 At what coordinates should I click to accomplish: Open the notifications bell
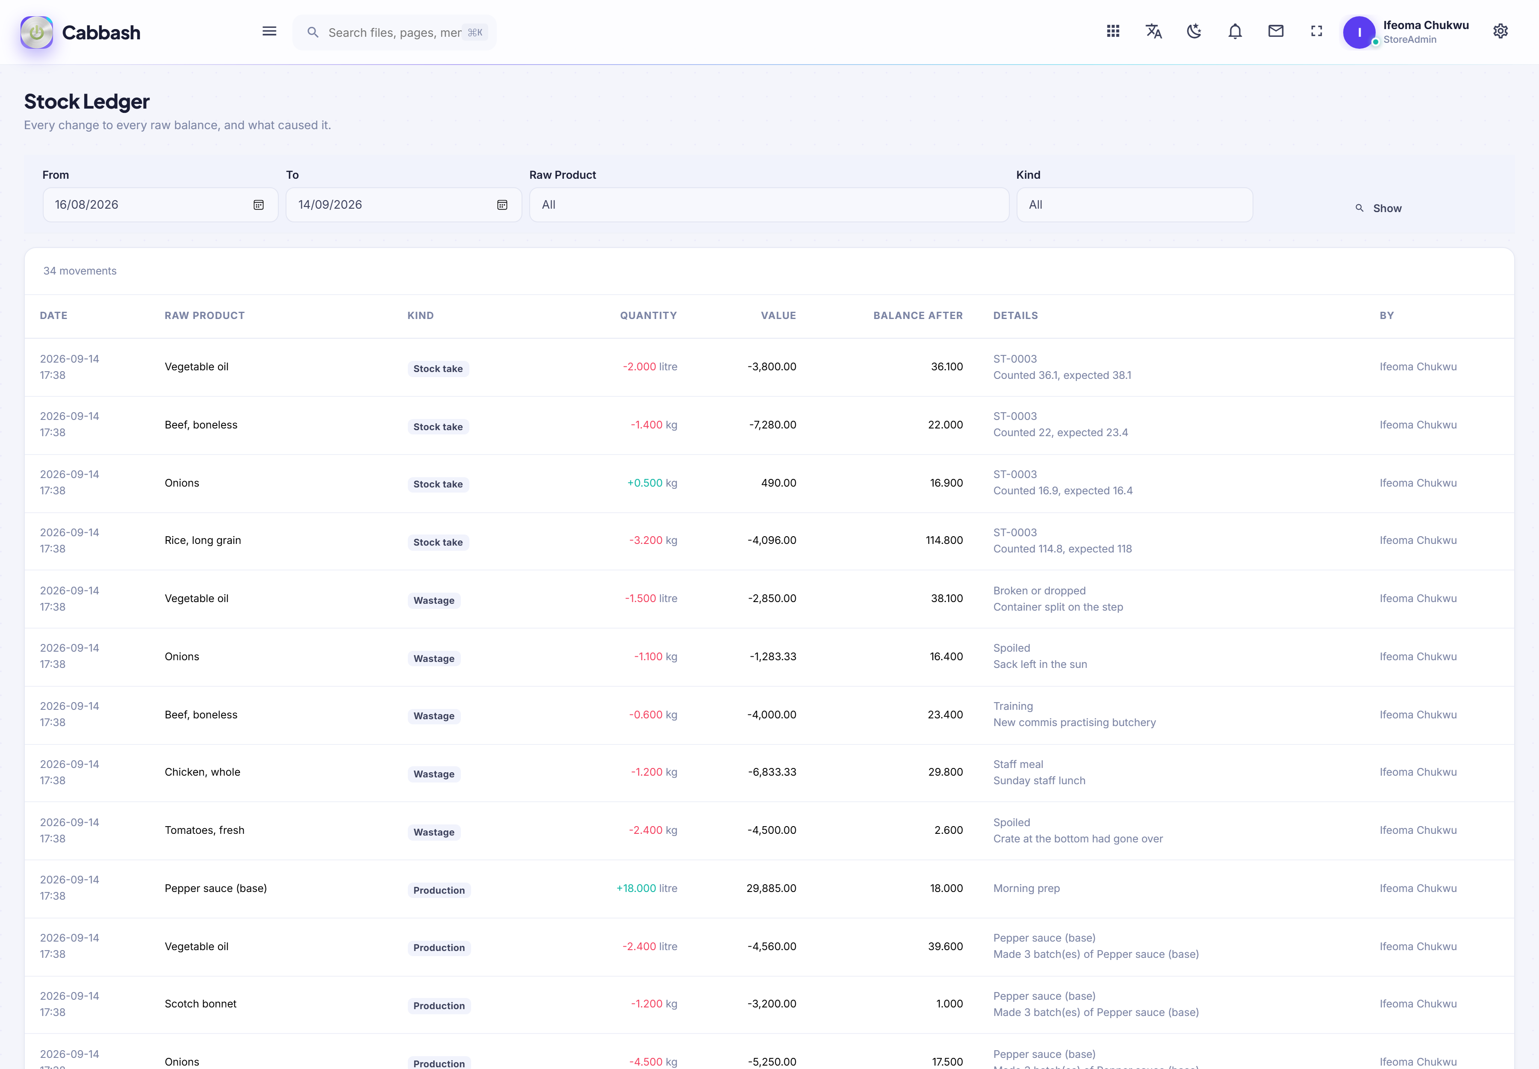pyautogui.click(x=1235, y=32)
